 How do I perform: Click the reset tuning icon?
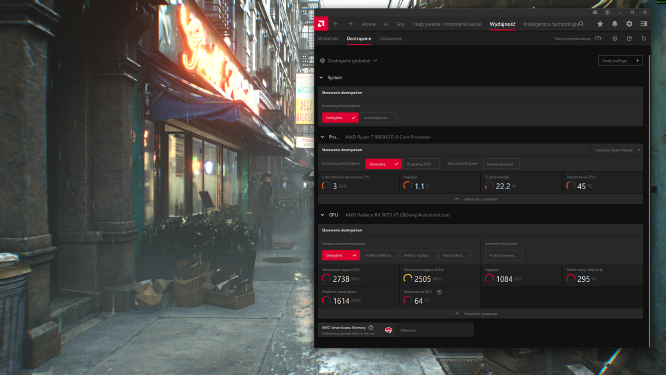pos(643,38)
